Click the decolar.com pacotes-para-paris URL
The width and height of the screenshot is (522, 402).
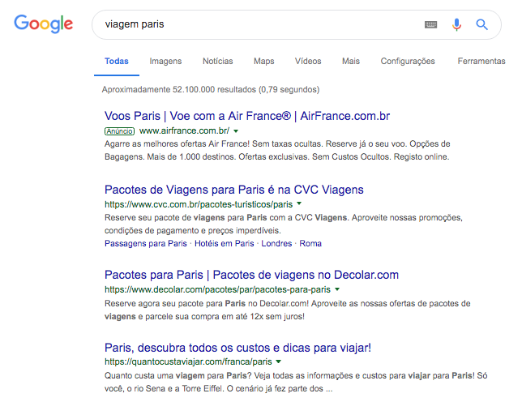pyautogui.click(x=217, y=290)
